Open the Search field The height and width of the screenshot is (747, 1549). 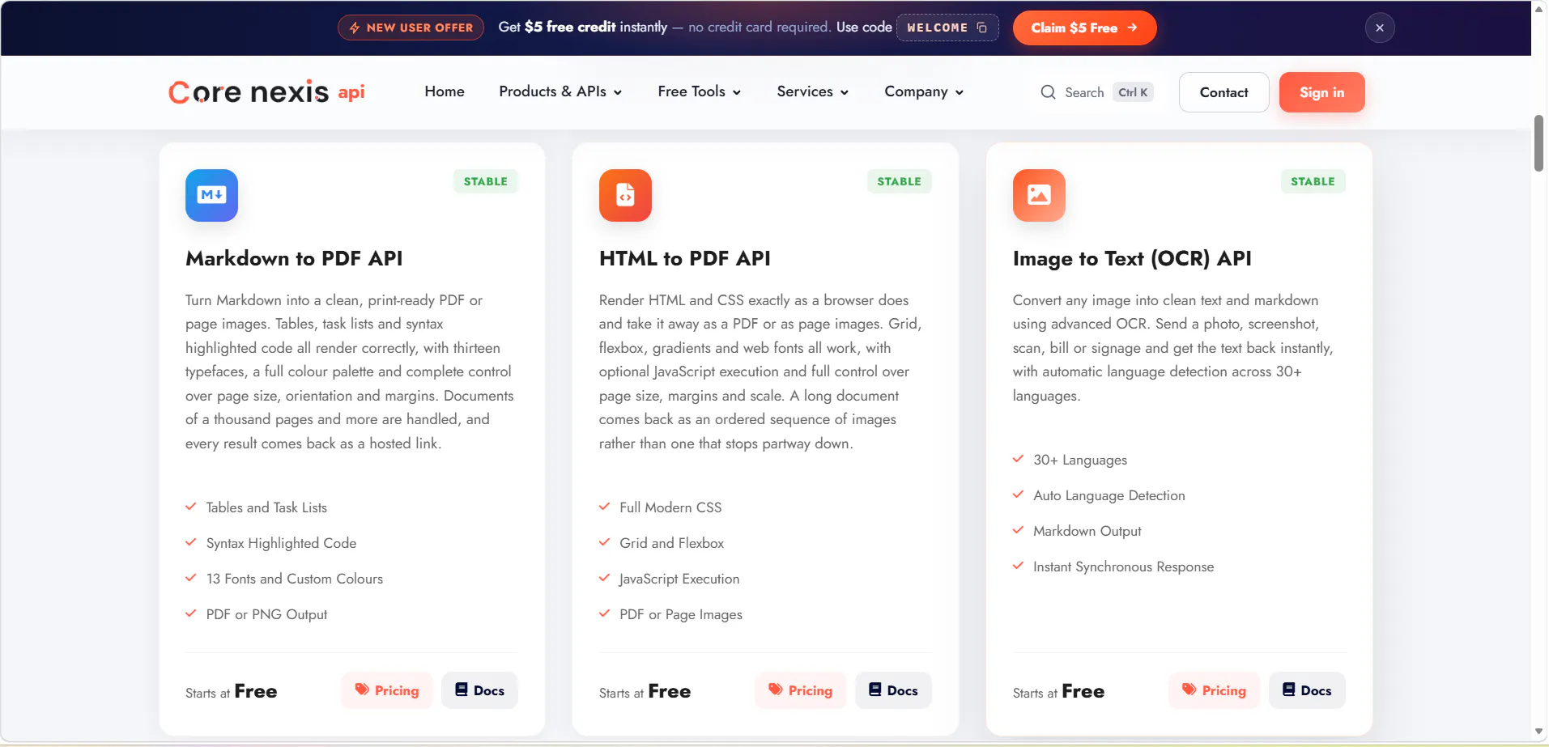click(x=1096, y=92)
